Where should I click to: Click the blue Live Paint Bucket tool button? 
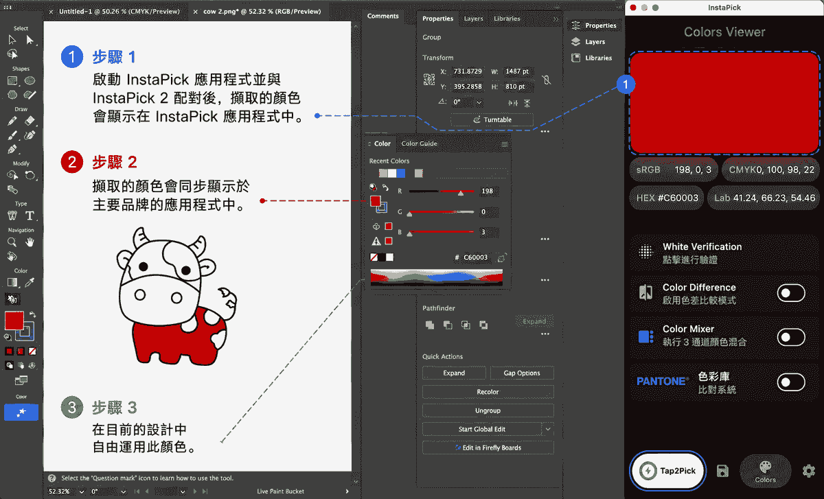[21, 412]
